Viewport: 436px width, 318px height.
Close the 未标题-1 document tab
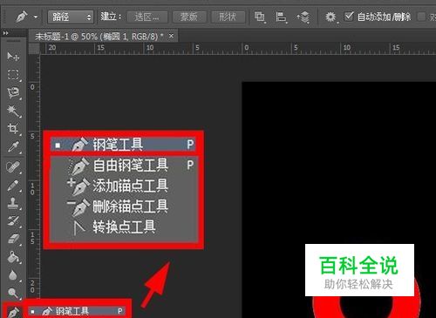[x=171, y=36]
